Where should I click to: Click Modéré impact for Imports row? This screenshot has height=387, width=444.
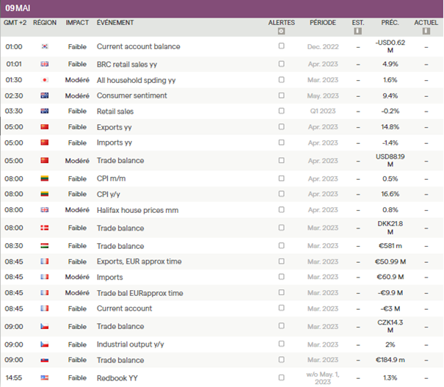[x=77, y=277]
